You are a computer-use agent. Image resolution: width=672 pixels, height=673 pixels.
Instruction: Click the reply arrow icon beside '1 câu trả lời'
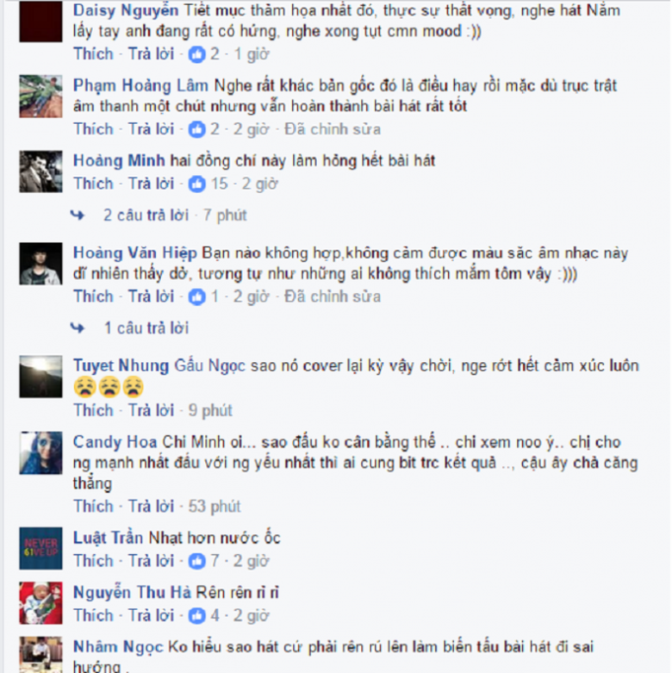click(78, 328)
